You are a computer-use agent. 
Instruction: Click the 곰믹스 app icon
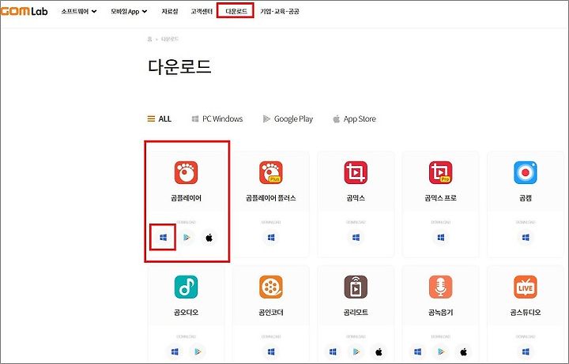356,173
